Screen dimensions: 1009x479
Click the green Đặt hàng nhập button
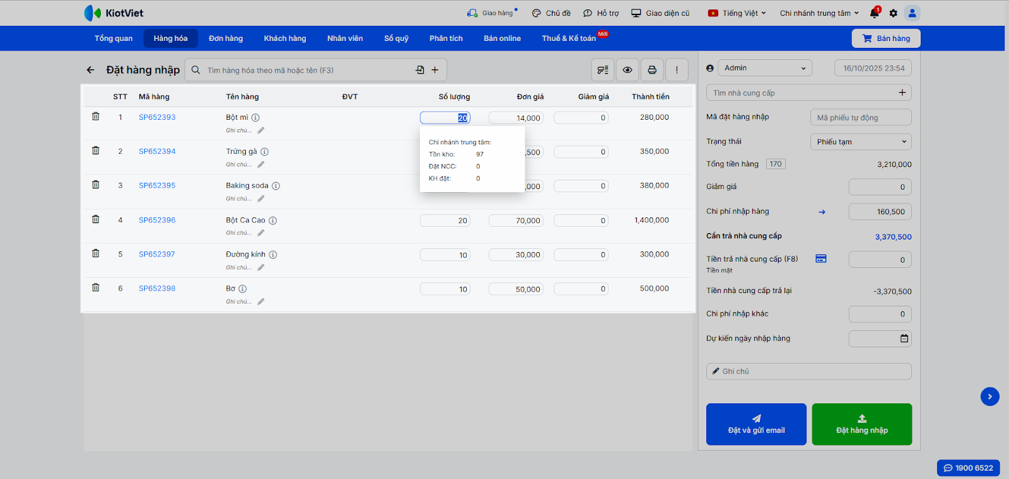coord(862,424)
